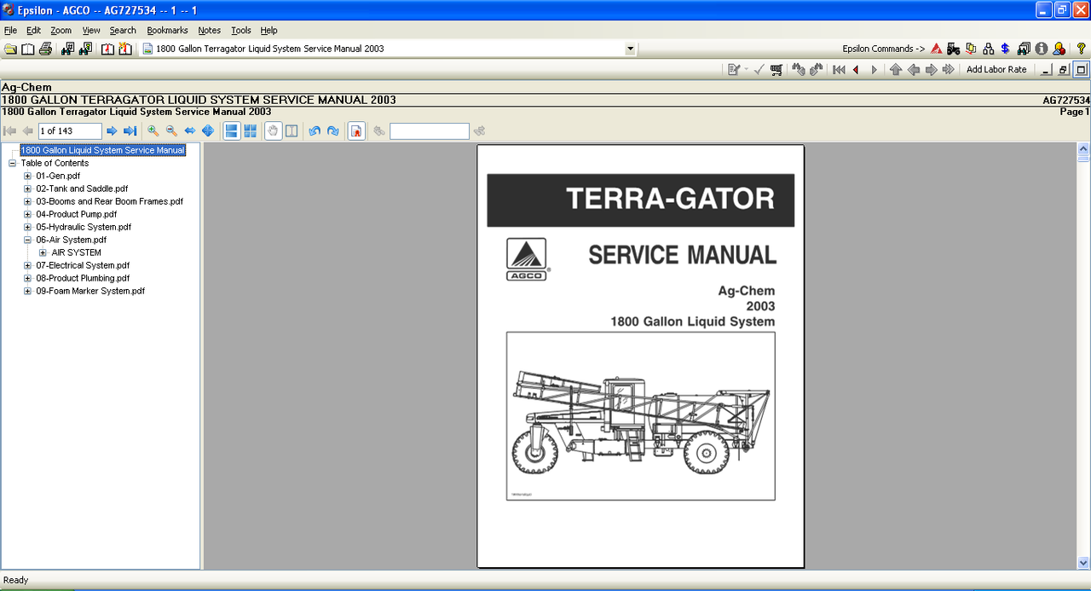The image size is (1091, 591).
Task: Jump to the last PDF page
Action: coord(130,130)
